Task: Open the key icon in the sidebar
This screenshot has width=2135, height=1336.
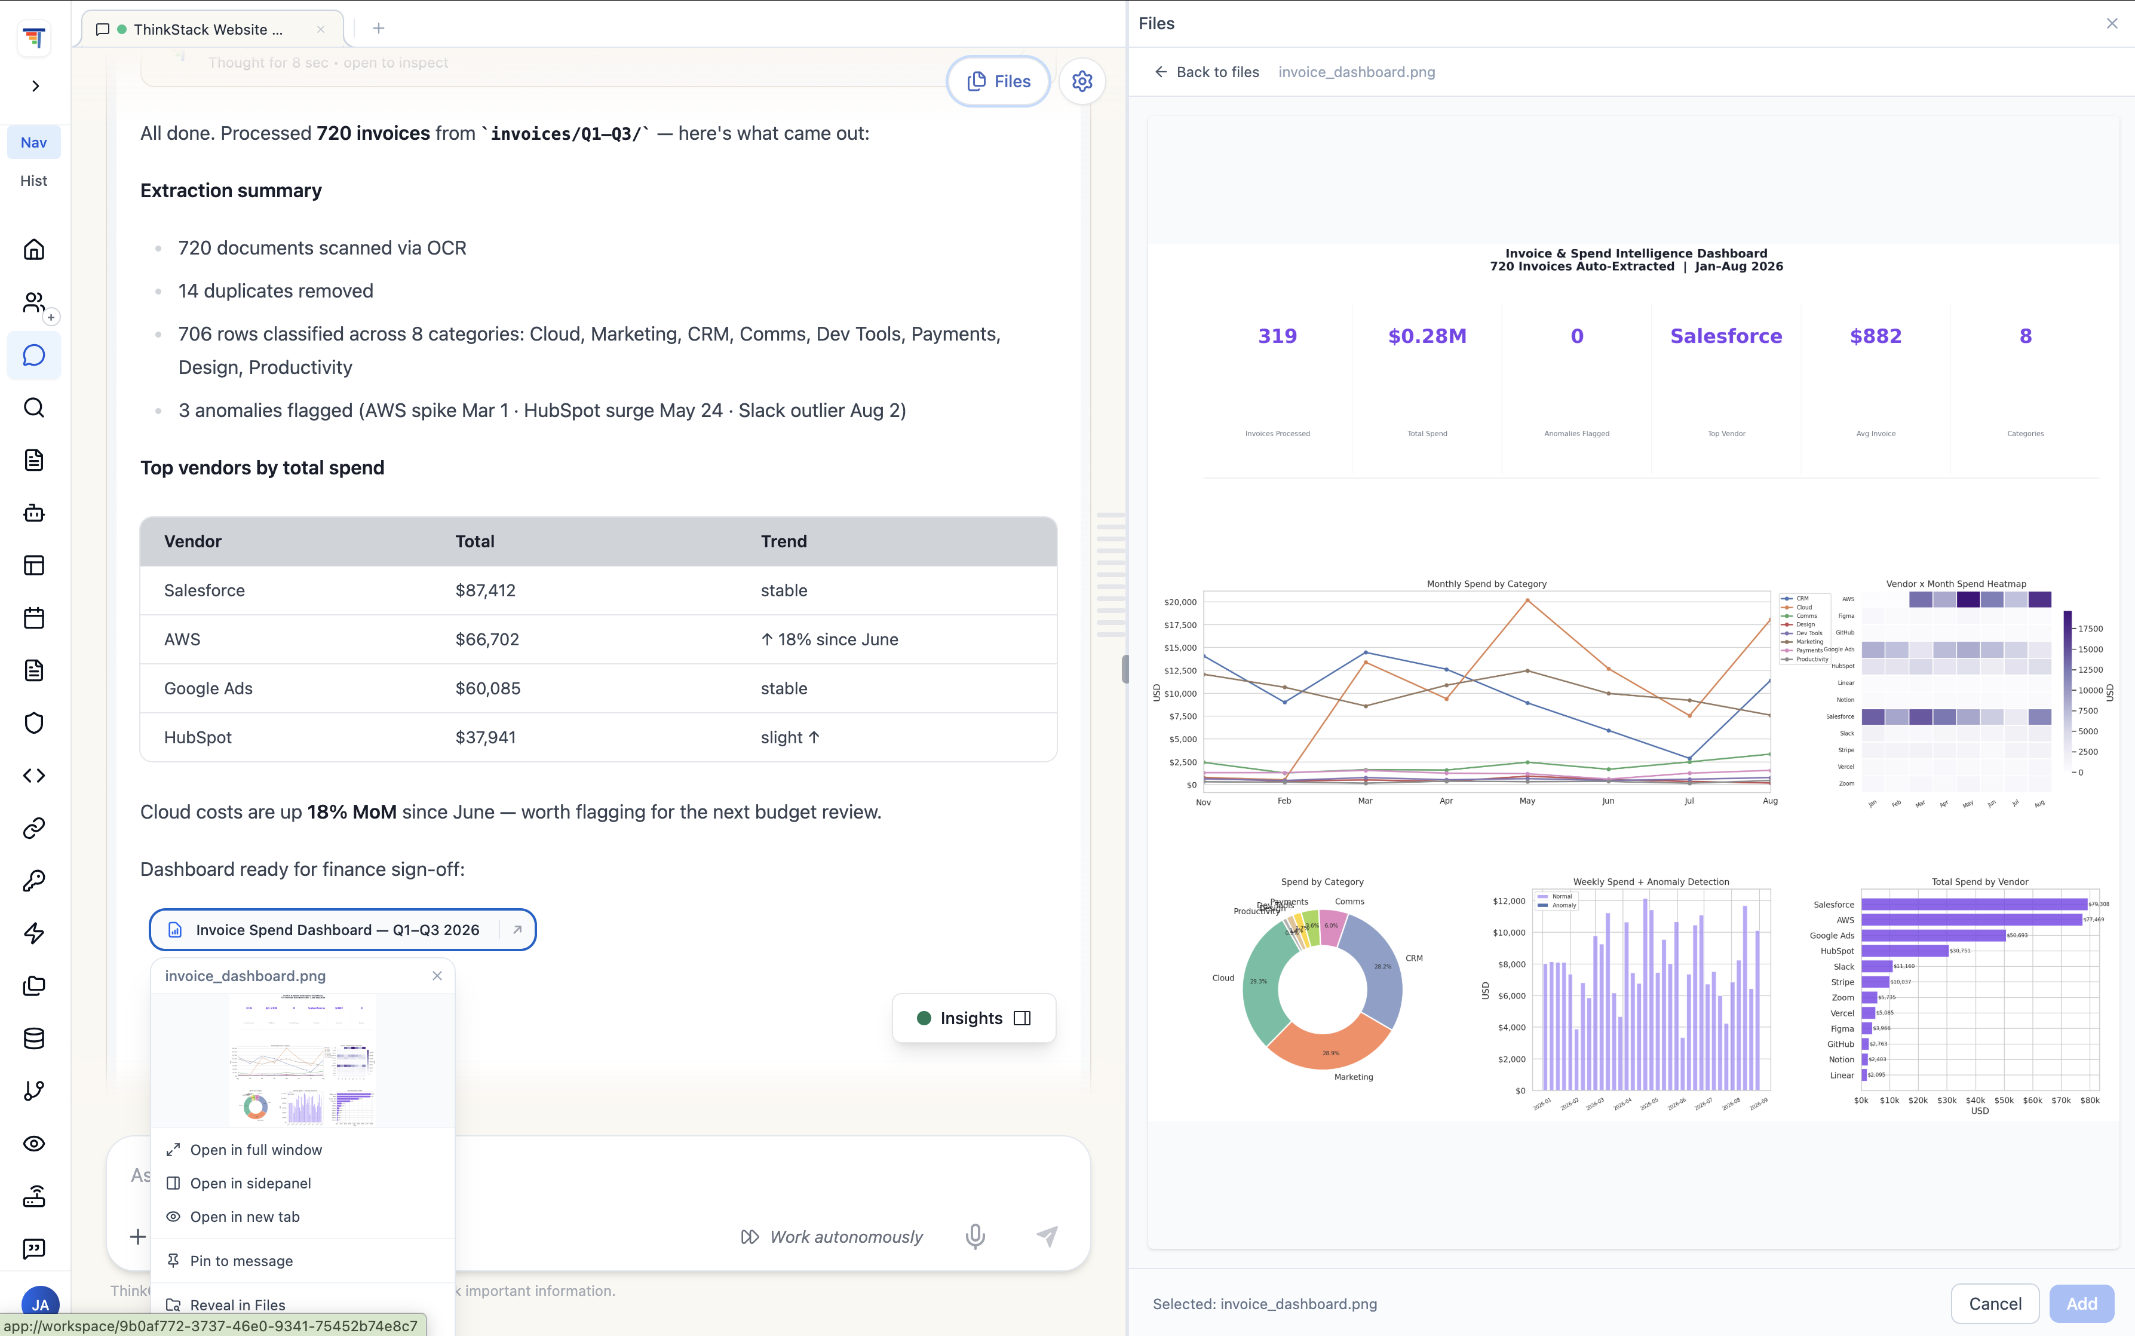Action: coord(33,881)
